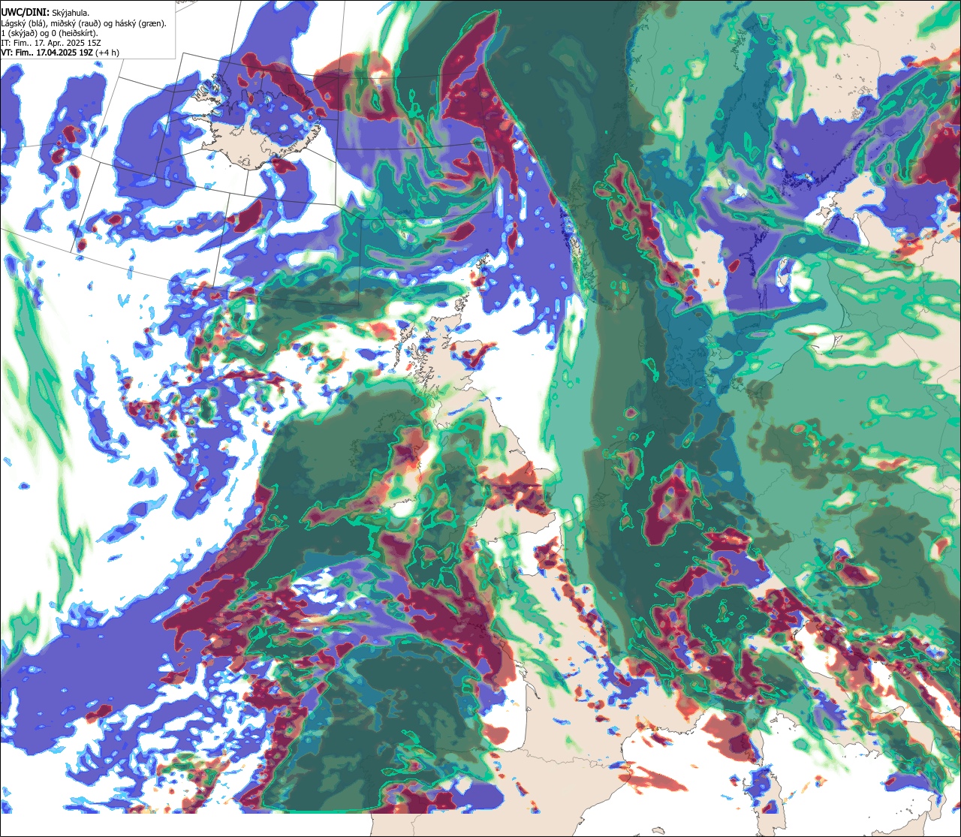Click the 'VT: Fim.. 17.04.2025 19Z (+4 h)' line
Screen dimensions: 961x837
pos(60,53)
